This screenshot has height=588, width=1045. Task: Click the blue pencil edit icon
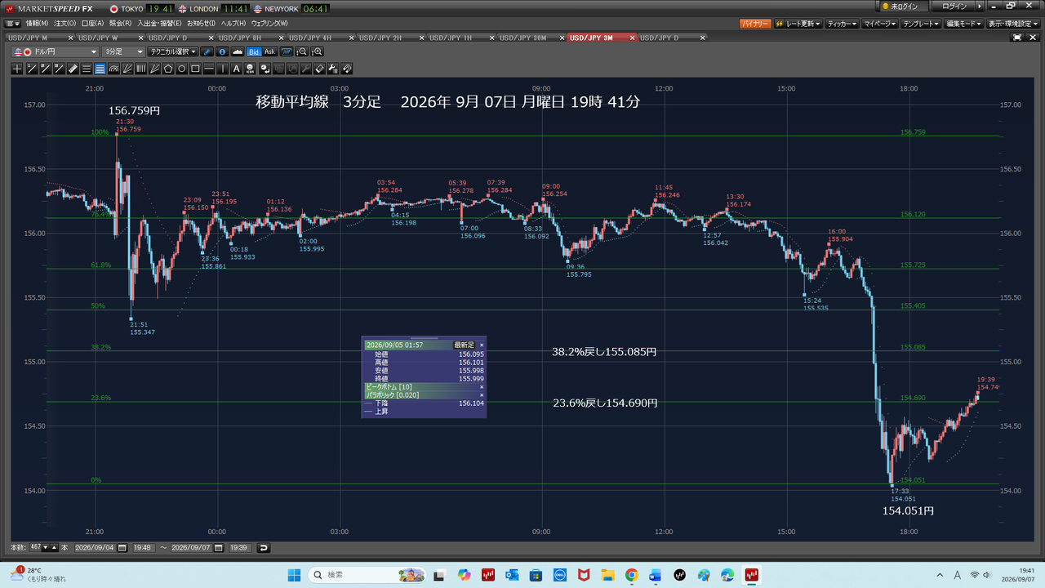point(207,51)
